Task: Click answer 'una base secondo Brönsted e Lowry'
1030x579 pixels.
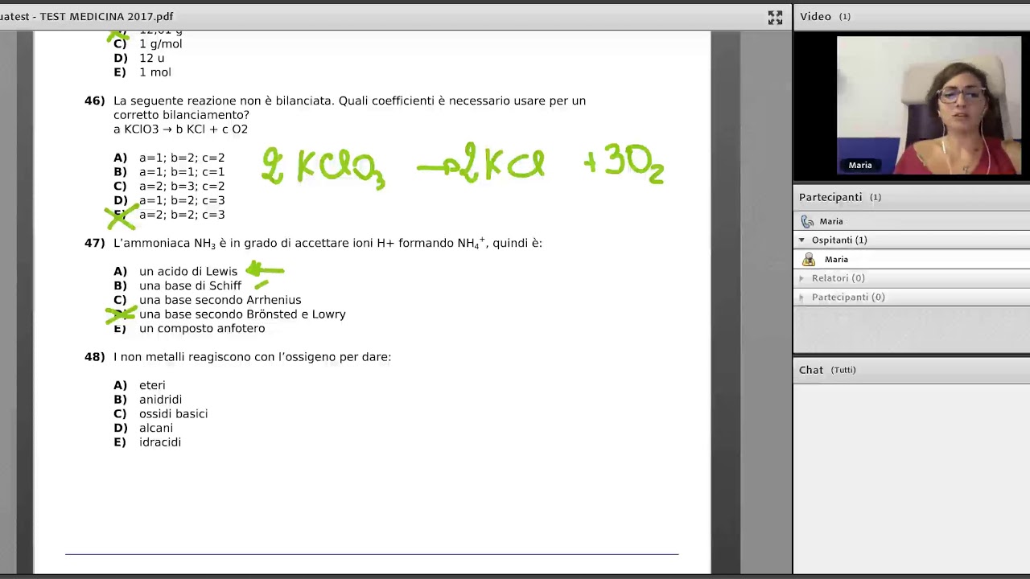Action: (x=242, y=314)
